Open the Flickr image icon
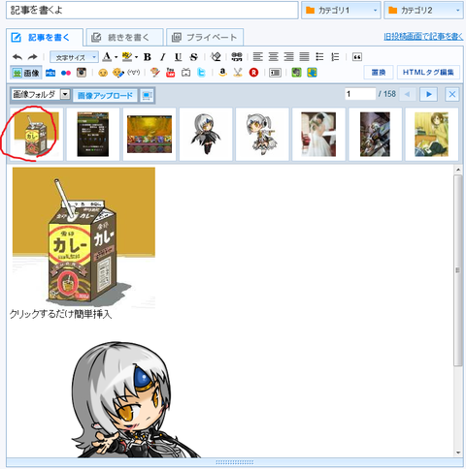This screenshot has height=469, width=466. coord(66,74)
